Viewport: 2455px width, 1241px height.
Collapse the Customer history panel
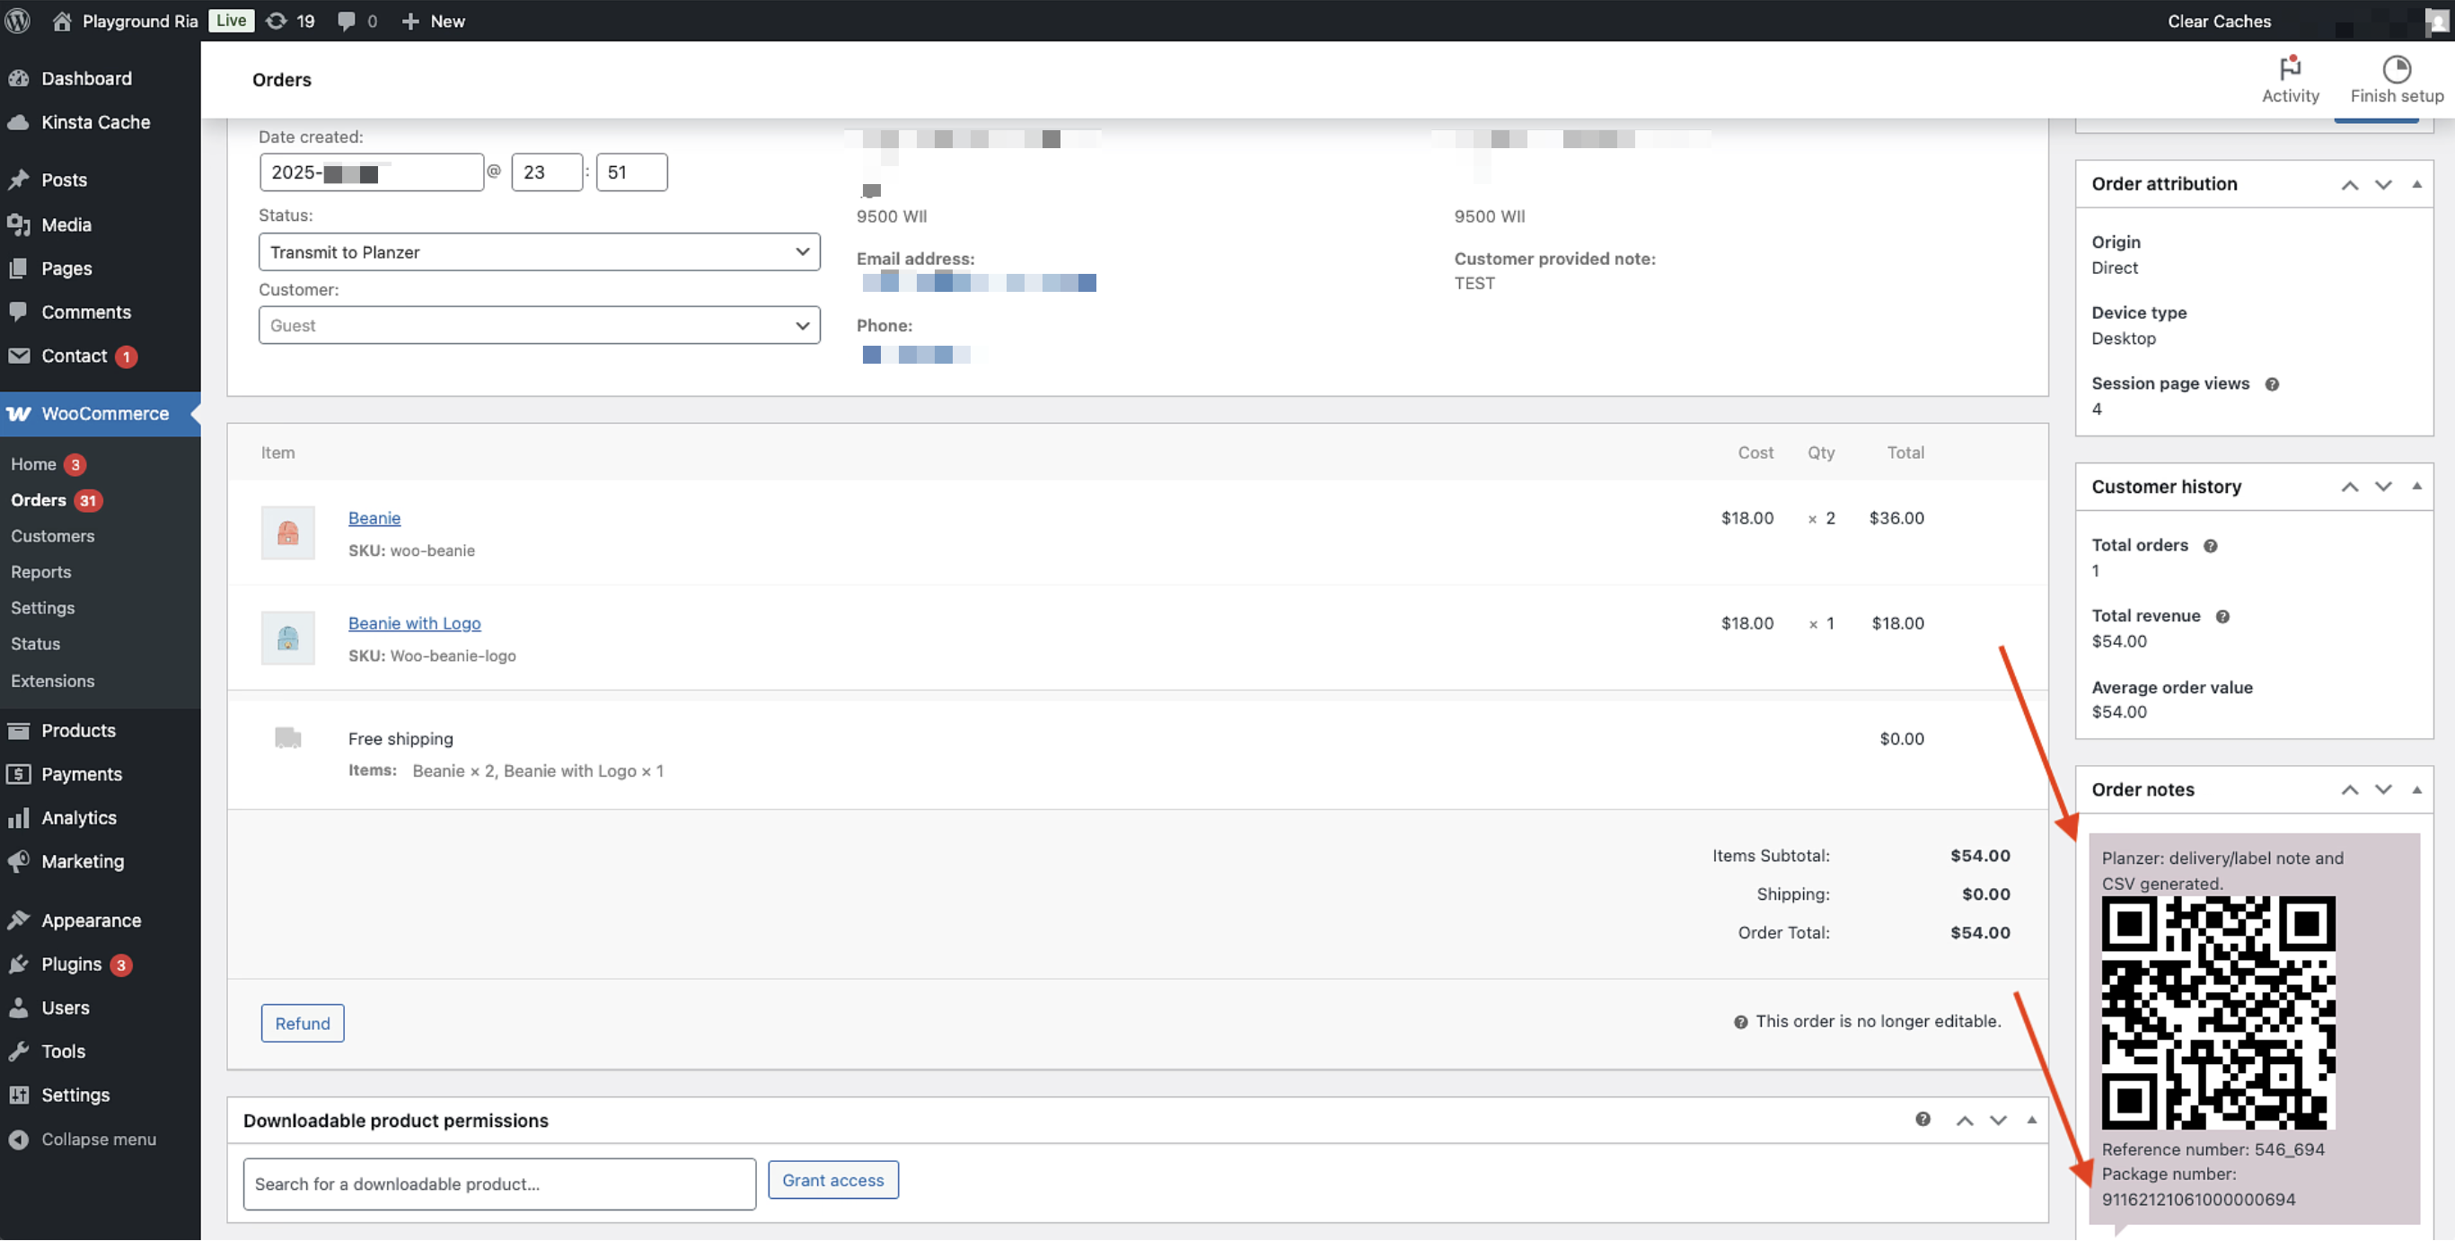tap(2418, 486)
